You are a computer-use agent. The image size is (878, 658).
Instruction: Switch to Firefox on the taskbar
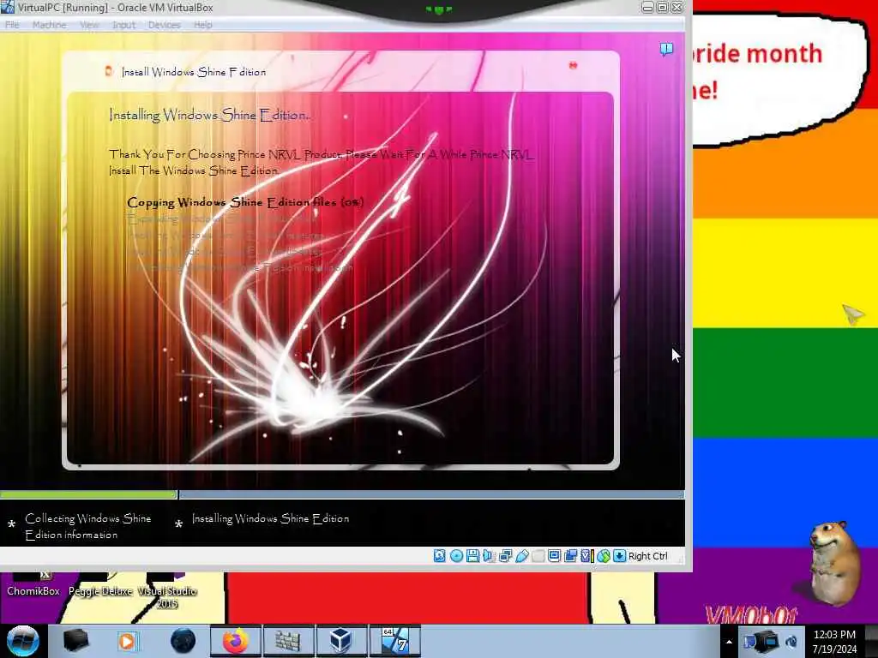tap(236, 641)
